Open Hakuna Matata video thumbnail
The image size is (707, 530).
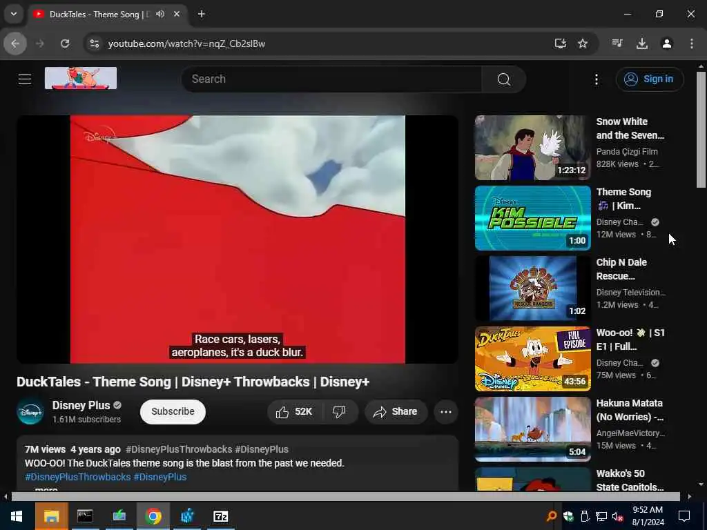click(532, 429)
